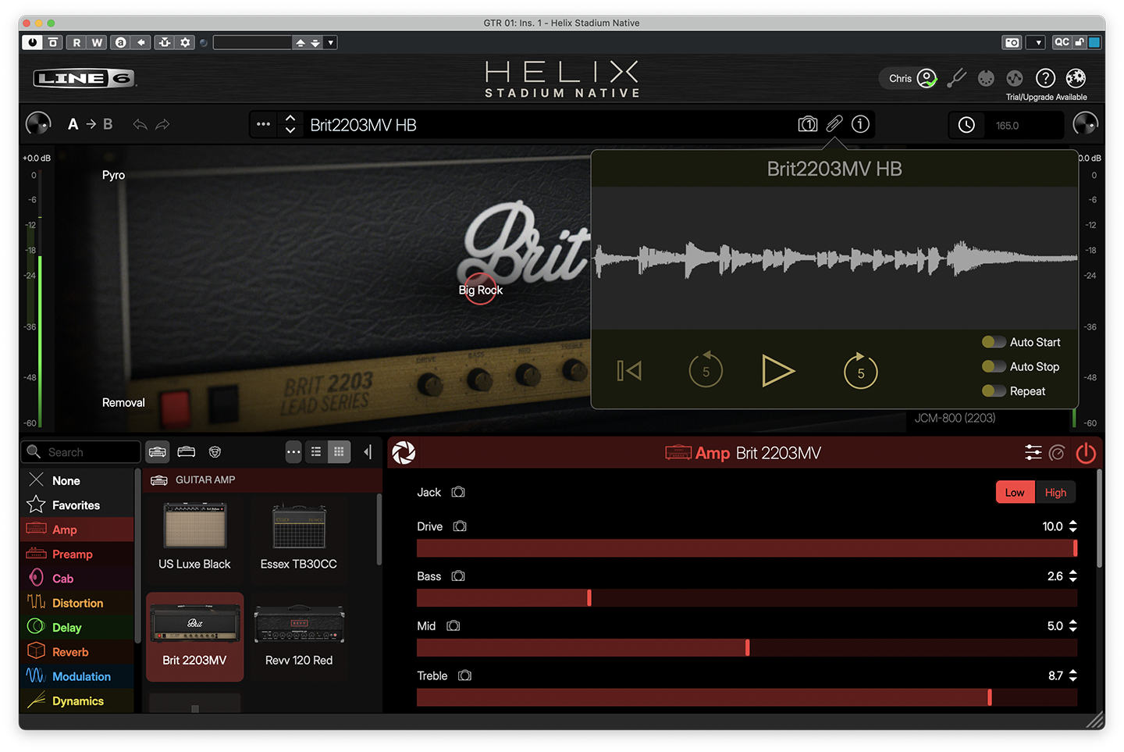Skip the clip back to the start
The height and width of the screenshot is (752, 1124).
[629, 371]
